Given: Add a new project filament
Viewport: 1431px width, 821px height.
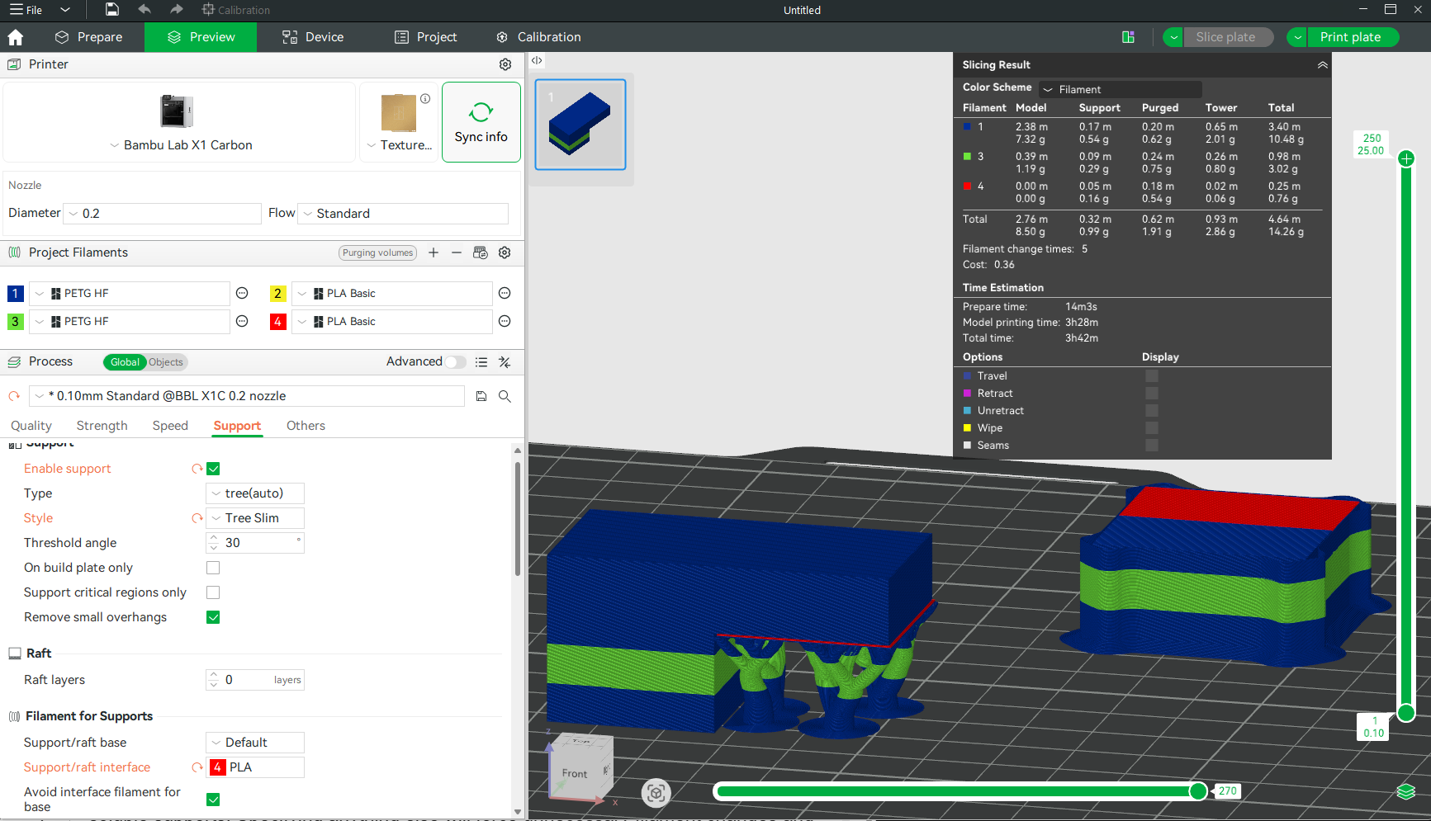Looking at the screenshot, I should (x=434, y=252).
